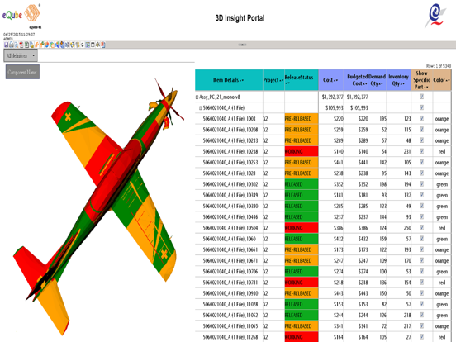The width and height of the screenshot is (456, 342).
Task: Click the Row: 1 of 5348 indicator
Action: [x=439, y=66]
